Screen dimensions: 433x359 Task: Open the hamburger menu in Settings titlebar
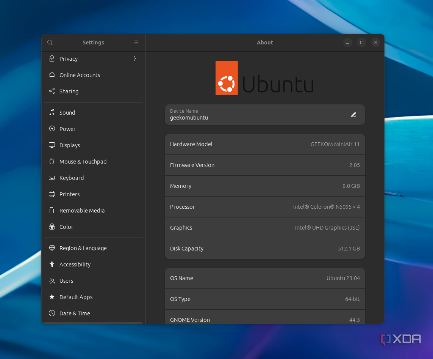point(136,43)
